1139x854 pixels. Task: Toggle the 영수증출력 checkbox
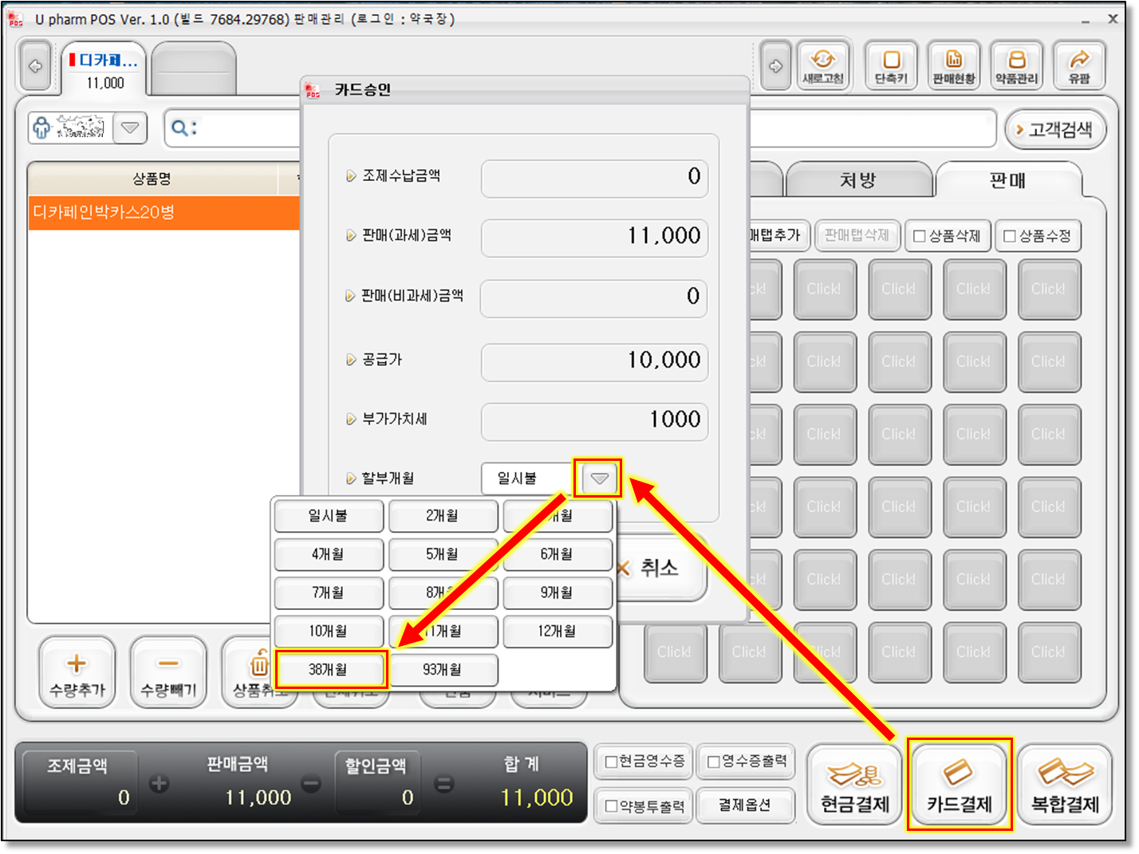[x=714, y=762]
